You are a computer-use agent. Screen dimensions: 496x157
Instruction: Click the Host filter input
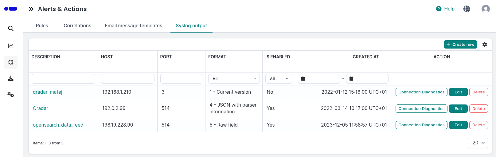pyautogui.click(x=128, y=79)
